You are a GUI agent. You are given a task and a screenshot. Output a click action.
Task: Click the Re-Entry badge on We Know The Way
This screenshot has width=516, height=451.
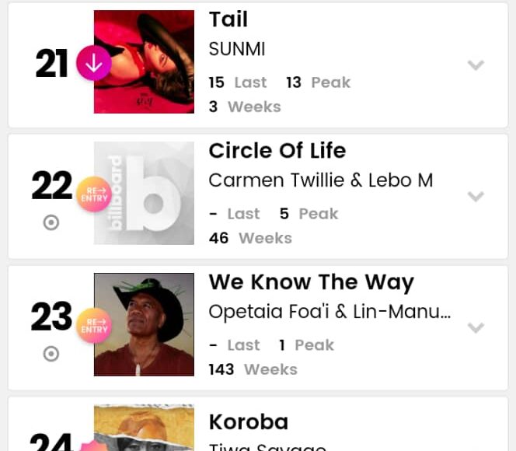coord(93,325)
